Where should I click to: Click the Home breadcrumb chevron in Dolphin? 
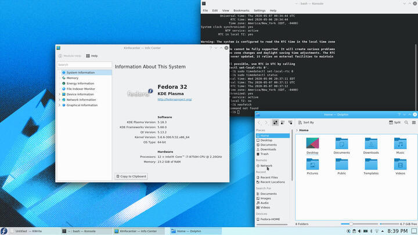click(x=297, y=131)
